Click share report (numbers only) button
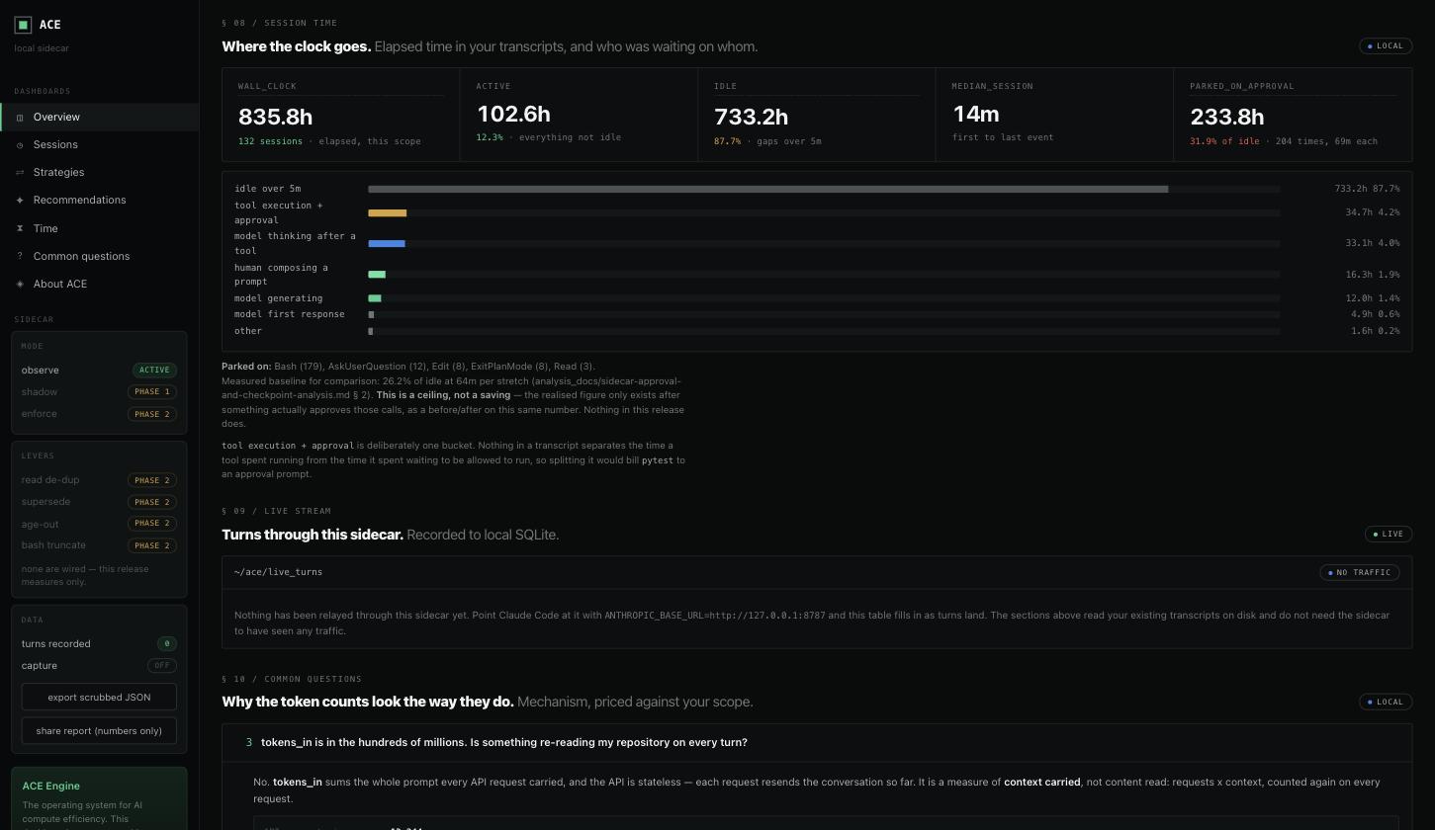 [99, 730]
